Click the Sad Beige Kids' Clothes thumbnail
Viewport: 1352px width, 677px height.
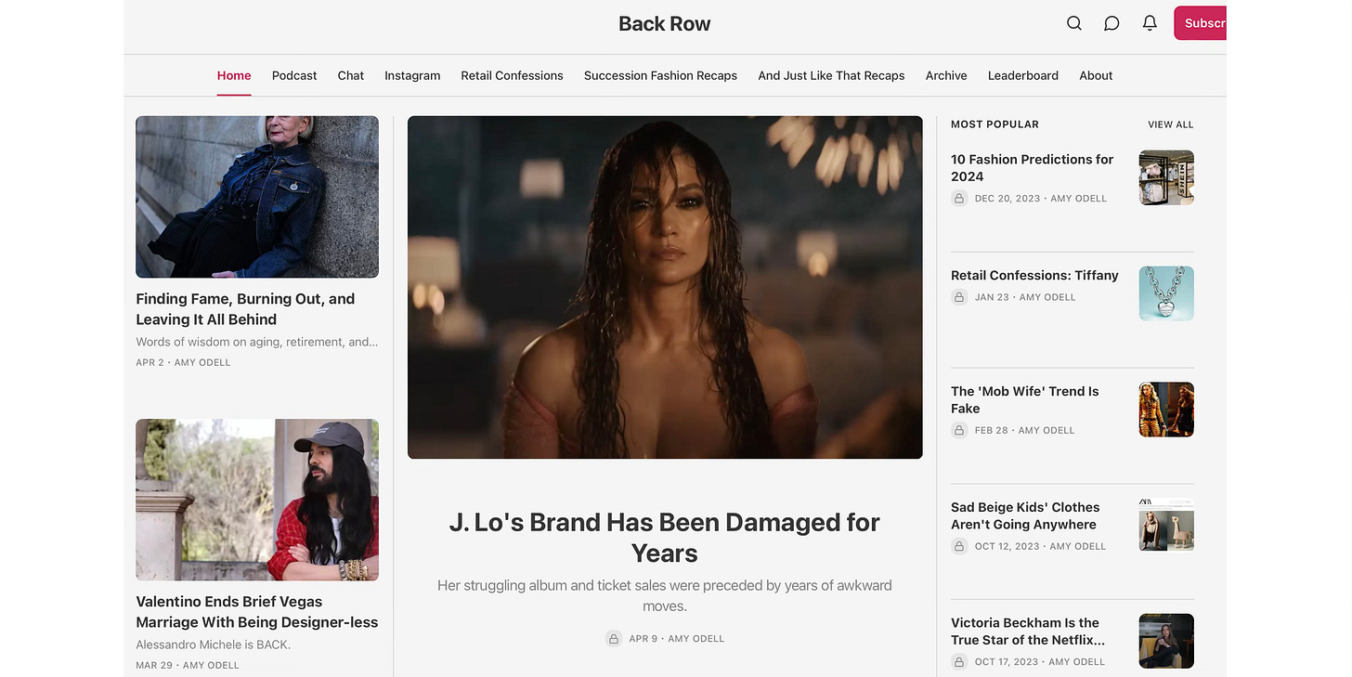point(1166,526)
